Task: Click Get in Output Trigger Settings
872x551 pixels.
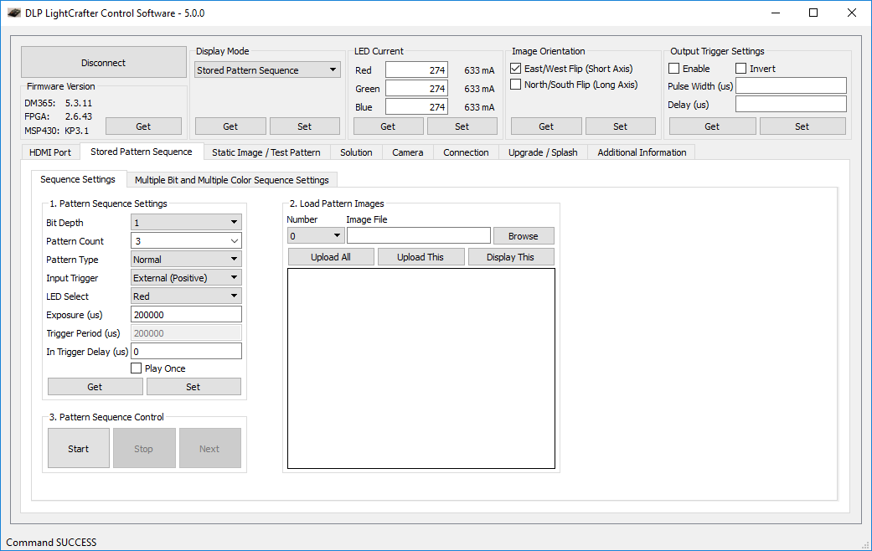Action: pyautogui.click(x=712, y=126)
